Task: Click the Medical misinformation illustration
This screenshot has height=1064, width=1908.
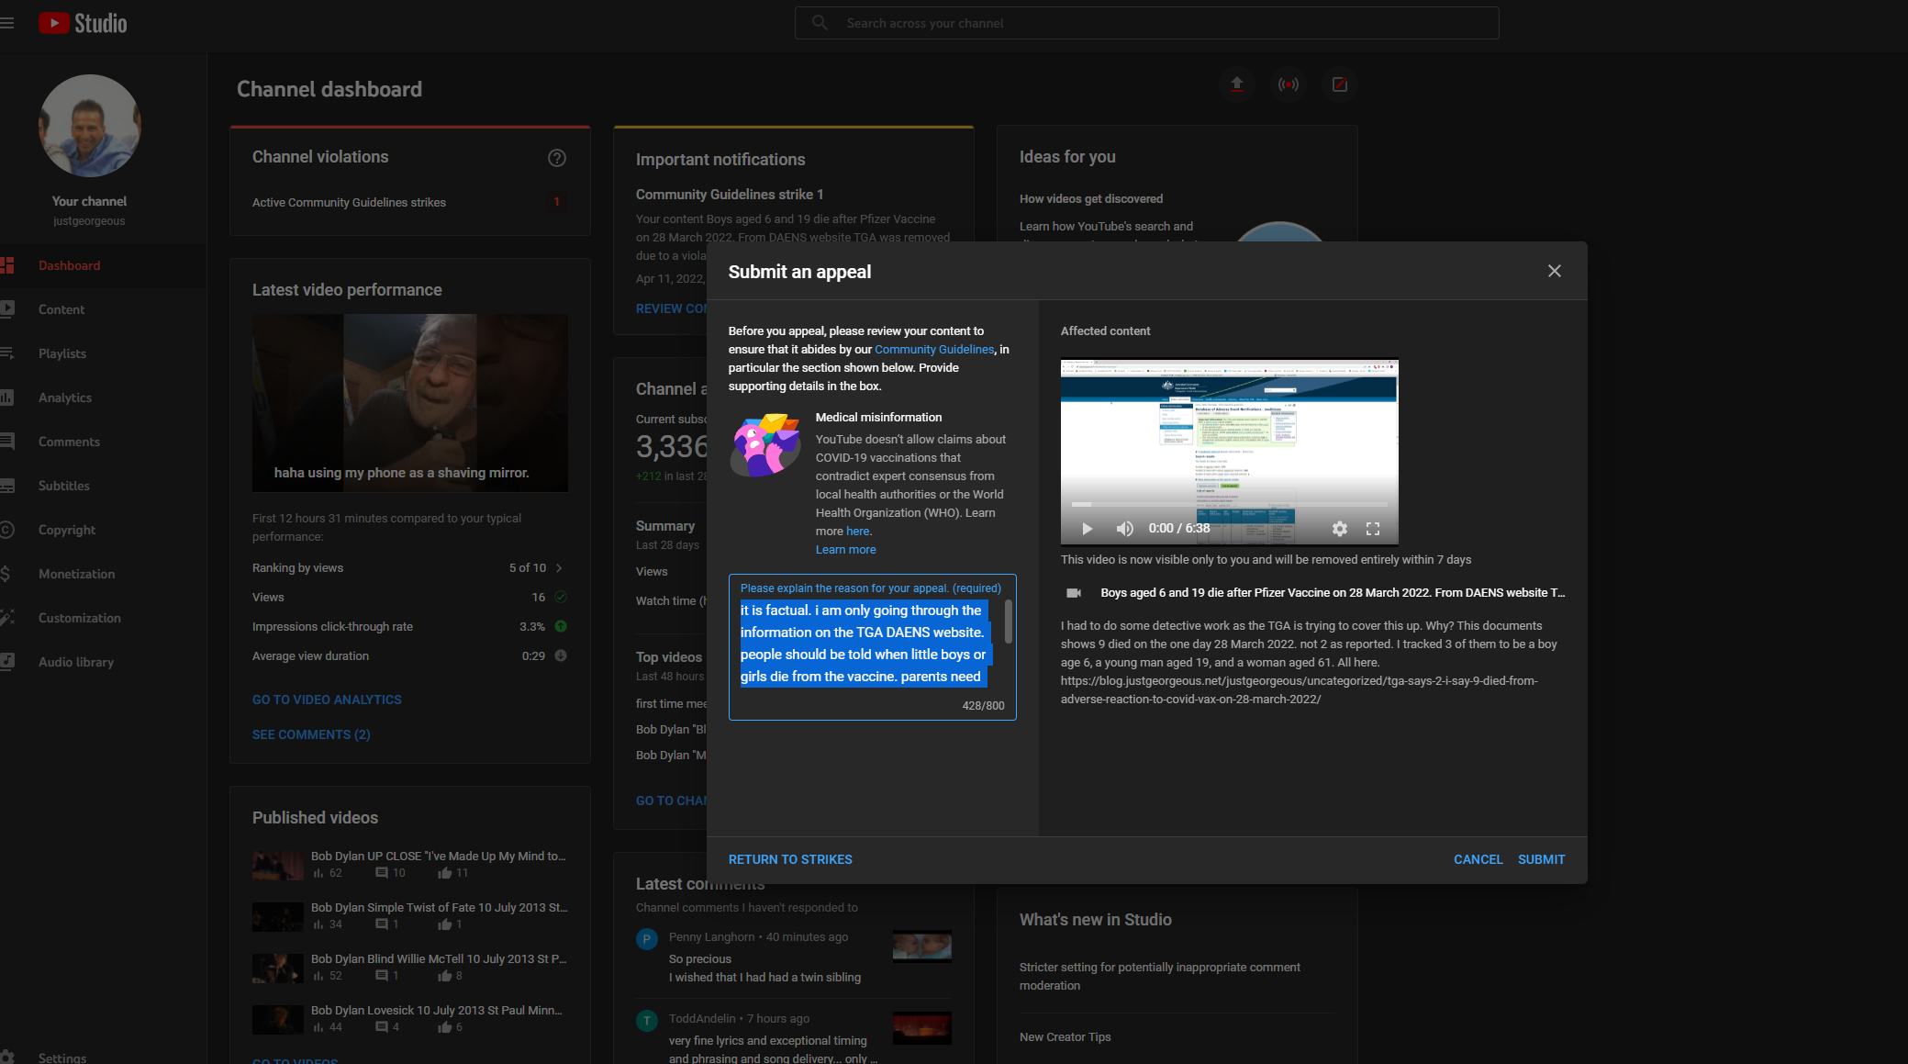Action: point(765,445)
